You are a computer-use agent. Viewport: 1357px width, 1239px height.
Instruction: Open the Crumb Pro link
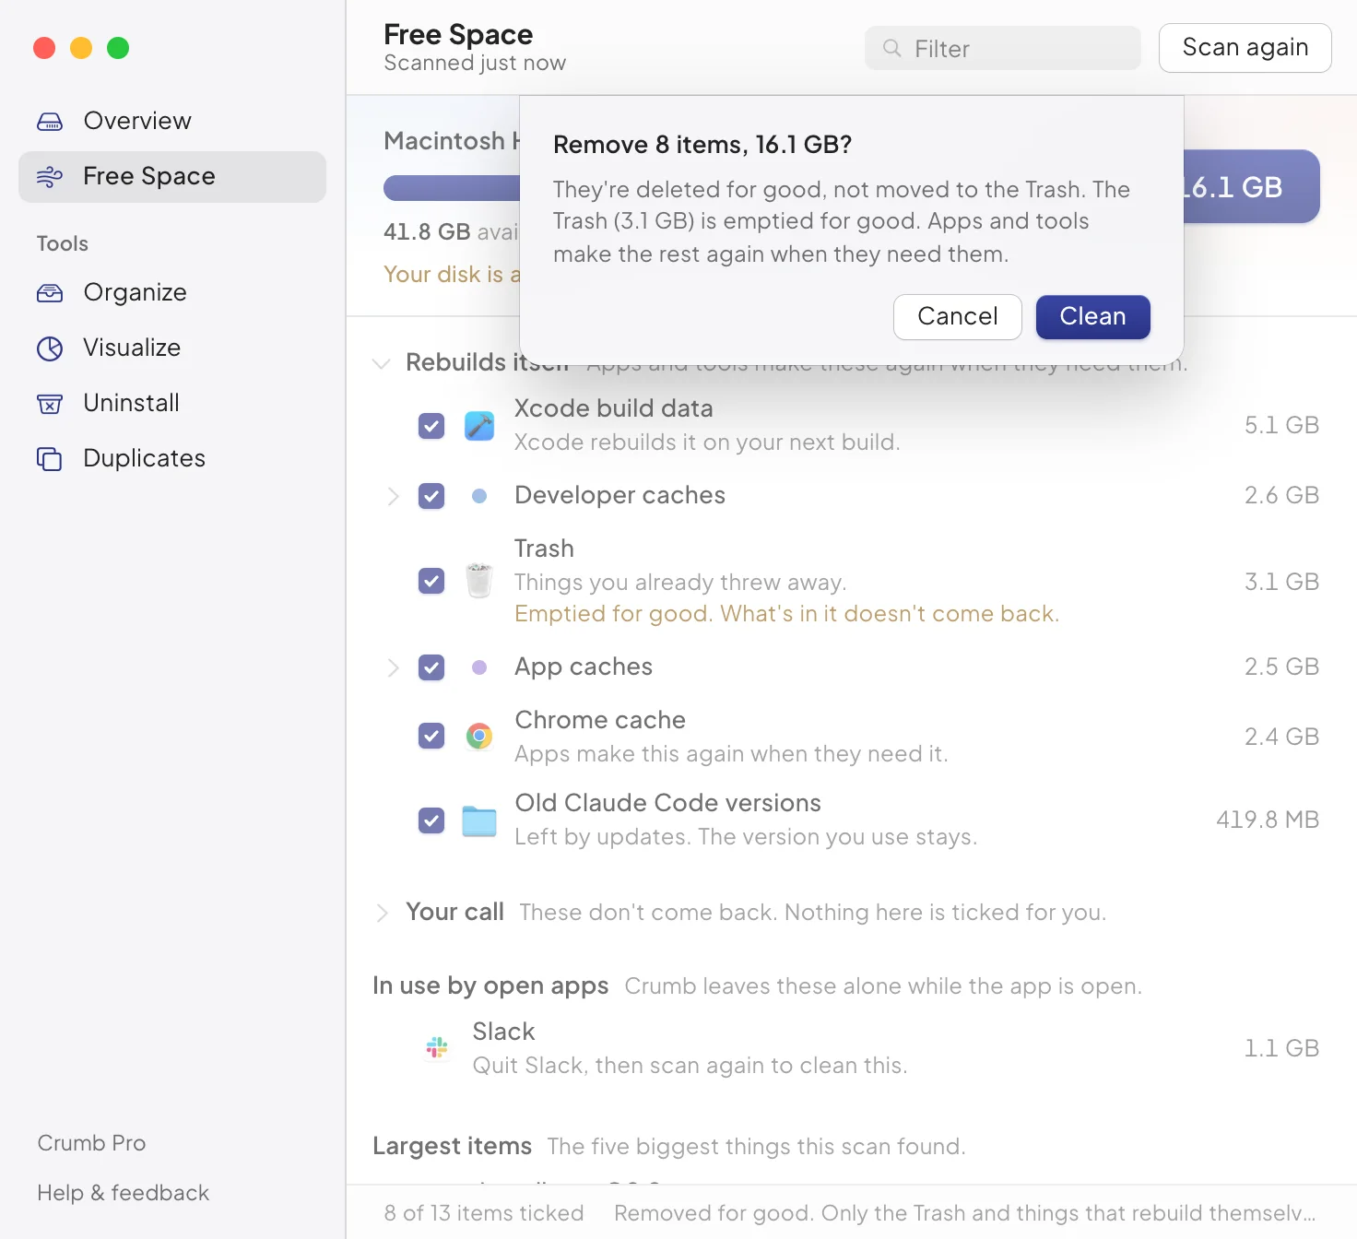91,1143
